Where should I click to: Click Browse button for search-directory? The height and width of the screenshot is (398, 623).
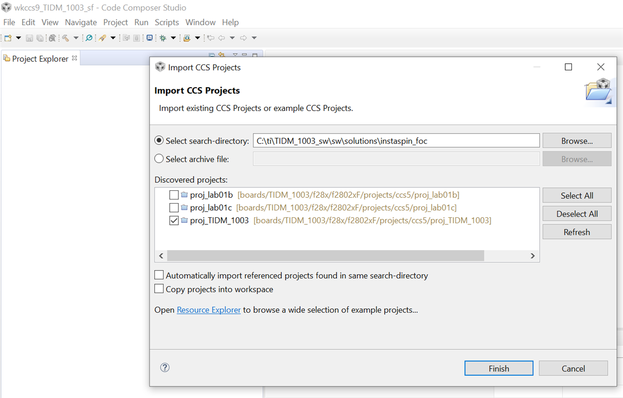[x=577, y=141]
